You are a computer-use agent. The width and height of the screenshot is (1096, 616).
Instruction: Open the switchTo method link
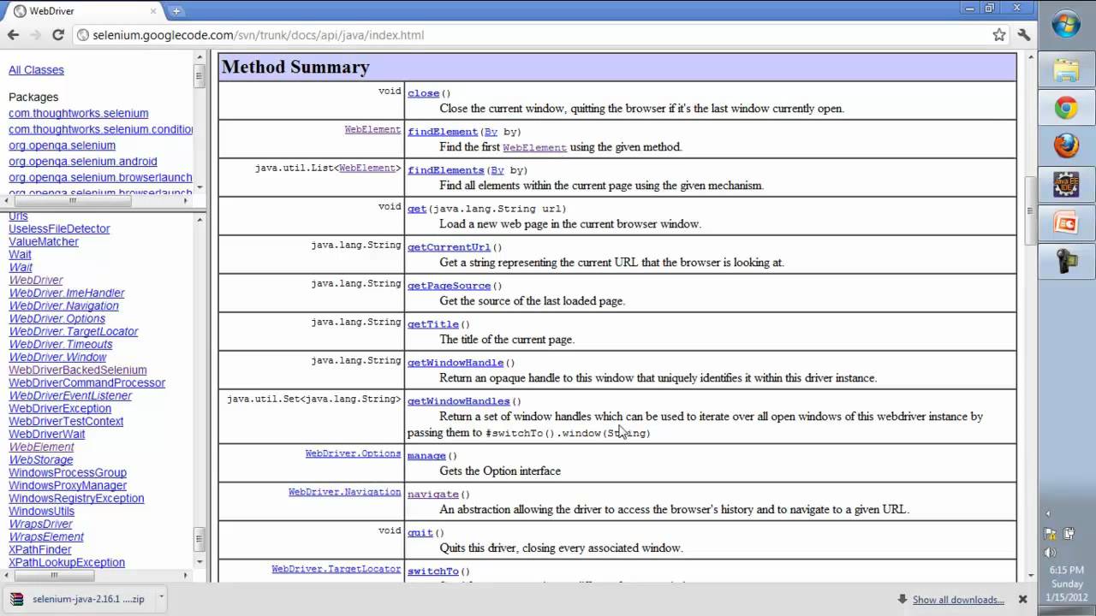tap(433, 572)
